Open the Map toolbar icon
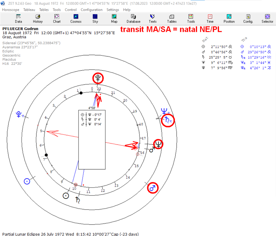276x236 pixels. (114, 19)
